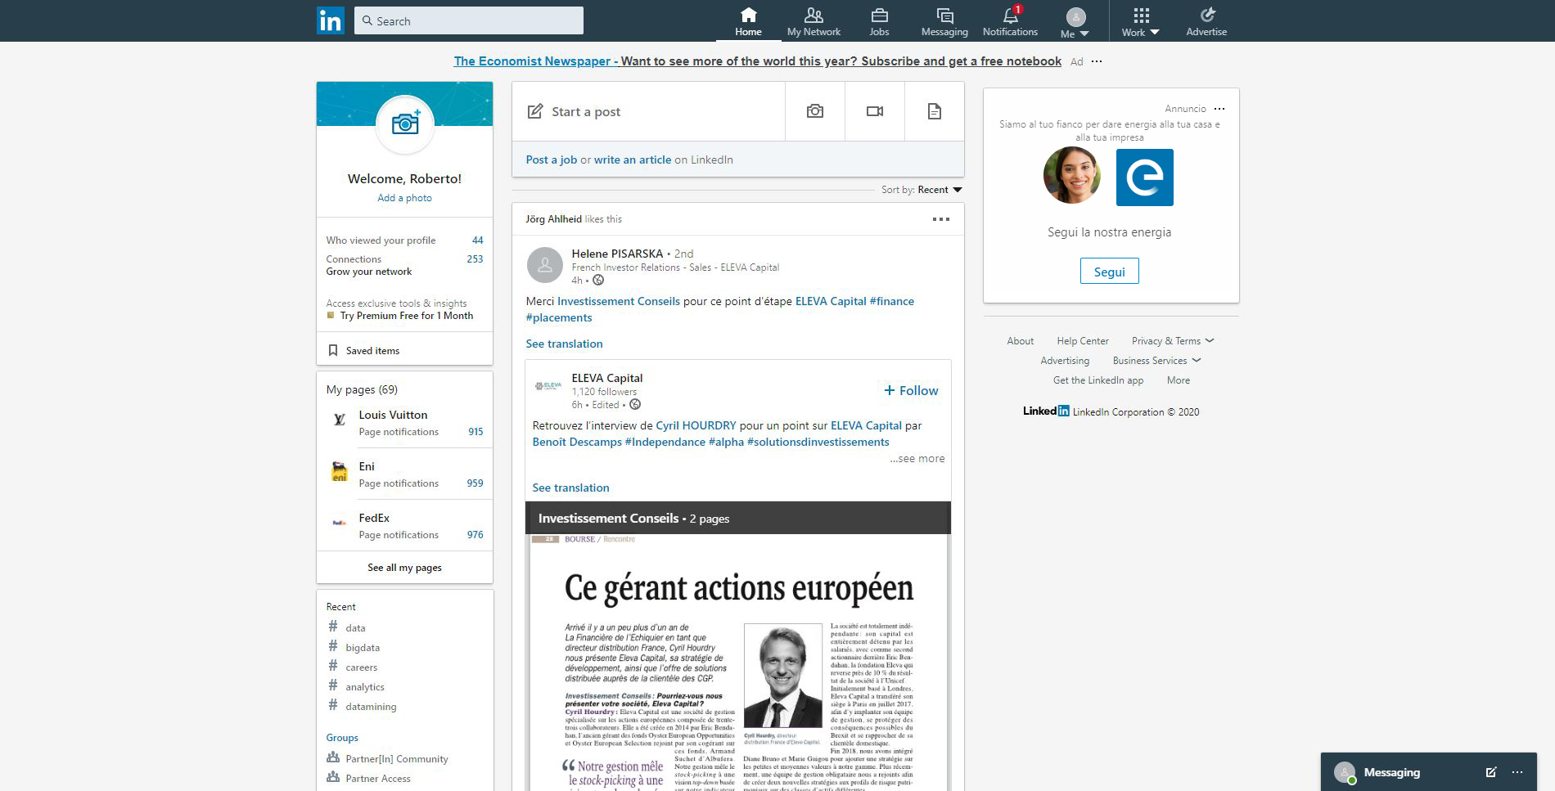Click Post a job link

click(x=551, y=160)
